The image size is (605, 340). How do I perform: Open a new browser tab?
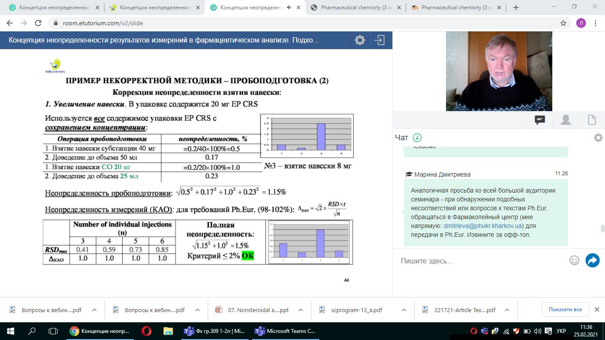tap(516, 8)
